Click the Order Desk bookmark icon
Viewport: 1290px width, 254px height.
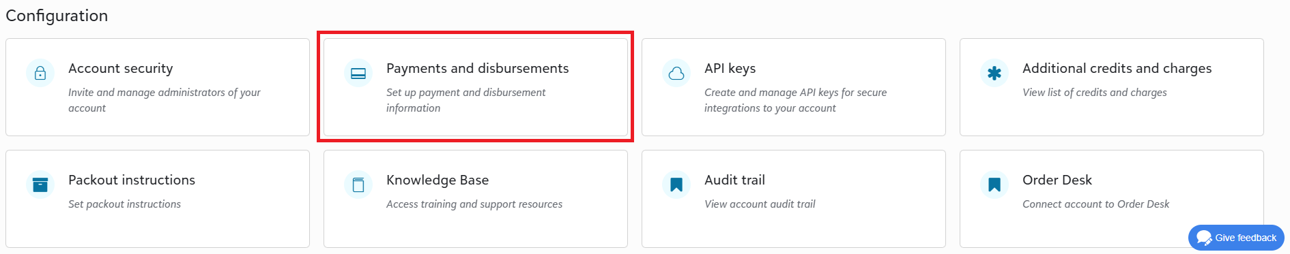994,185
